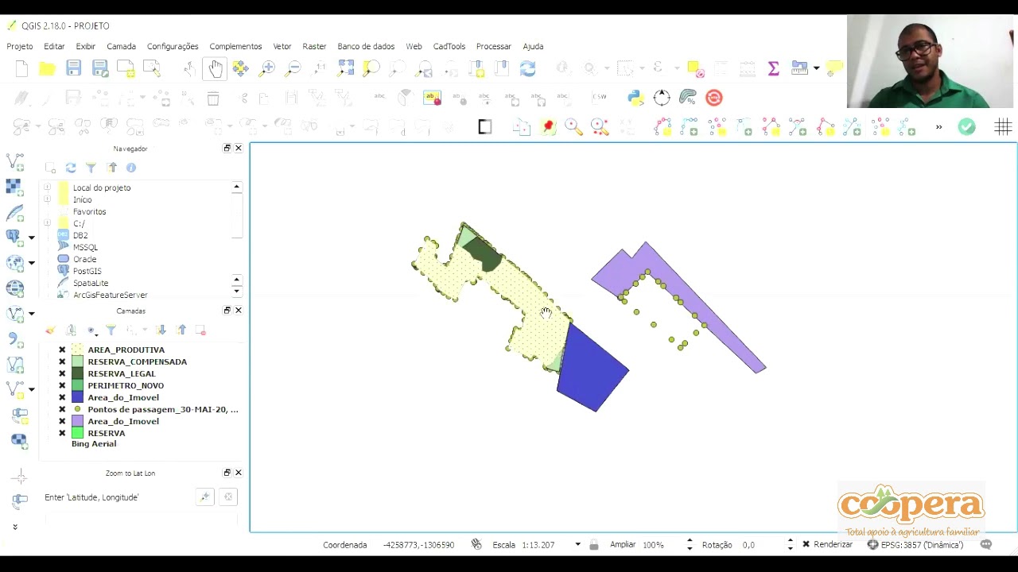Click the grid hash icon in the toolbar
This screenshot has height=572, width=1018.
1003,127
